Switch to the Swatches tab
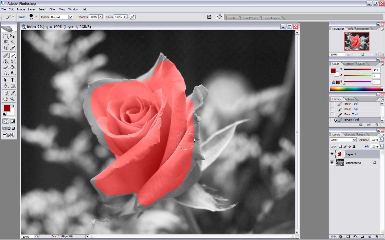The height and width of the screenshot is (240, 385). point(348,64)
